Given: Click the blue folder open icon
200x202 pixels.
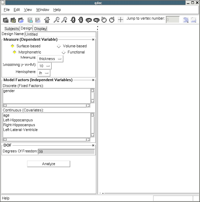Looking at the screenshot, I should pyautogui.click(x=21, y=20).
